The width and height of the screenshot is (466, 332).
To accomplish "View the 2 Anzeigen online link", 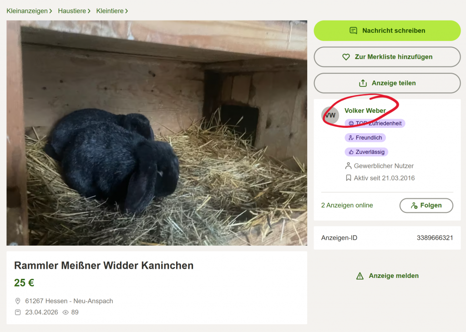I will click(347, 205).
